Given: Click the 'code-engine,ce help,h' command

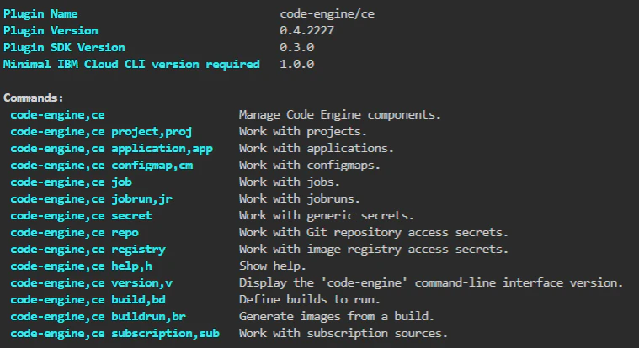Looking at the screenshot, I should coord(81,266).
